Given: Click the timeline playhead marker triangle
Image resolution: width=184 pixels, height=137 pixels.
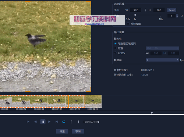Looking at the screenshot, I should (152, 113).
